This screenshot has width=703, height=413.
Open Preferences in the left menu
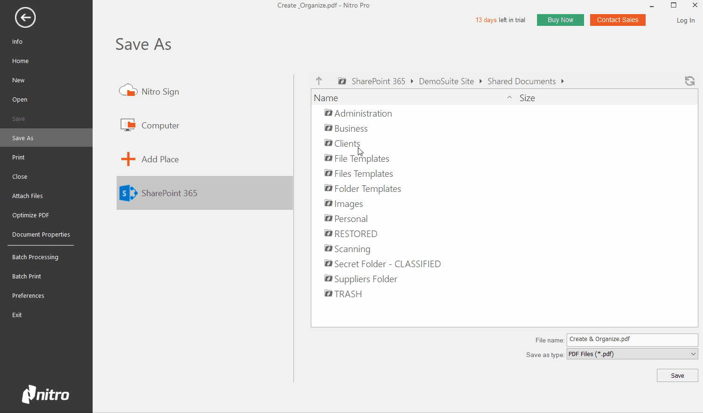pyautogui.click(x=28, y=295)
